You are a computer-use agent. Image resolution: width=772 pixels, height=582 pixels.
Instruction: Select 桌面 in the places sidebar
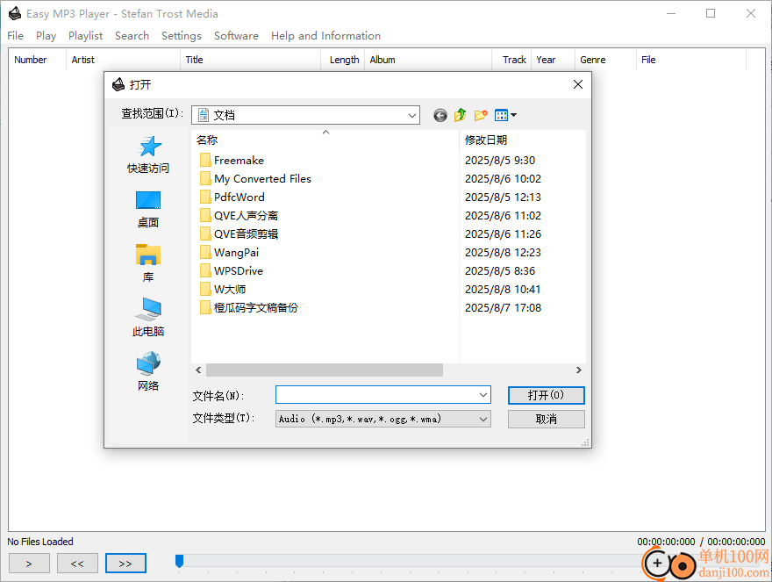148,210
